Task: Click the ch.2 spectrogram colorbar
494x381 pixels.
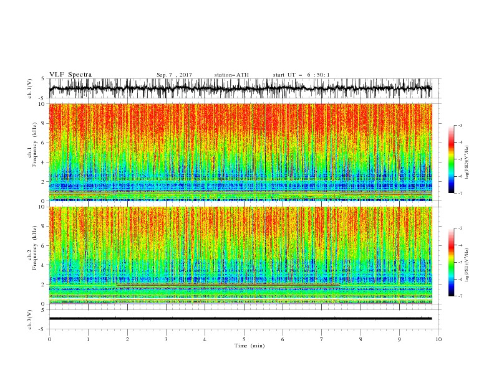Action: [x=451, y=262]
